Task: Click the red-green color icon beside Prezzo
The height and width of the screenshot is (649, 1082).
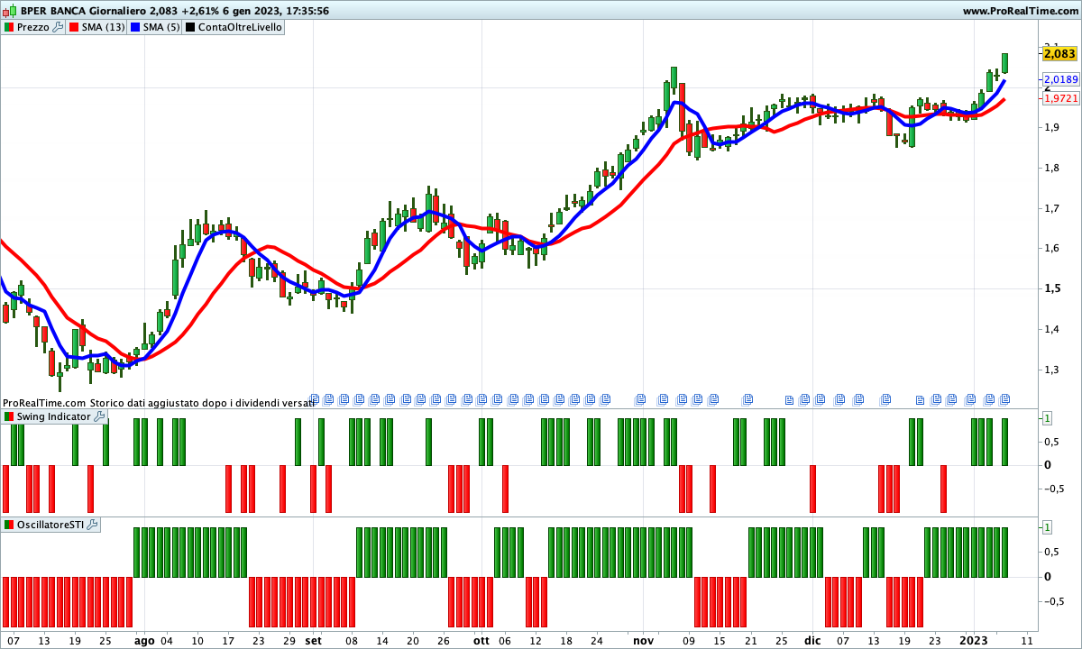Action: point(9,27)
